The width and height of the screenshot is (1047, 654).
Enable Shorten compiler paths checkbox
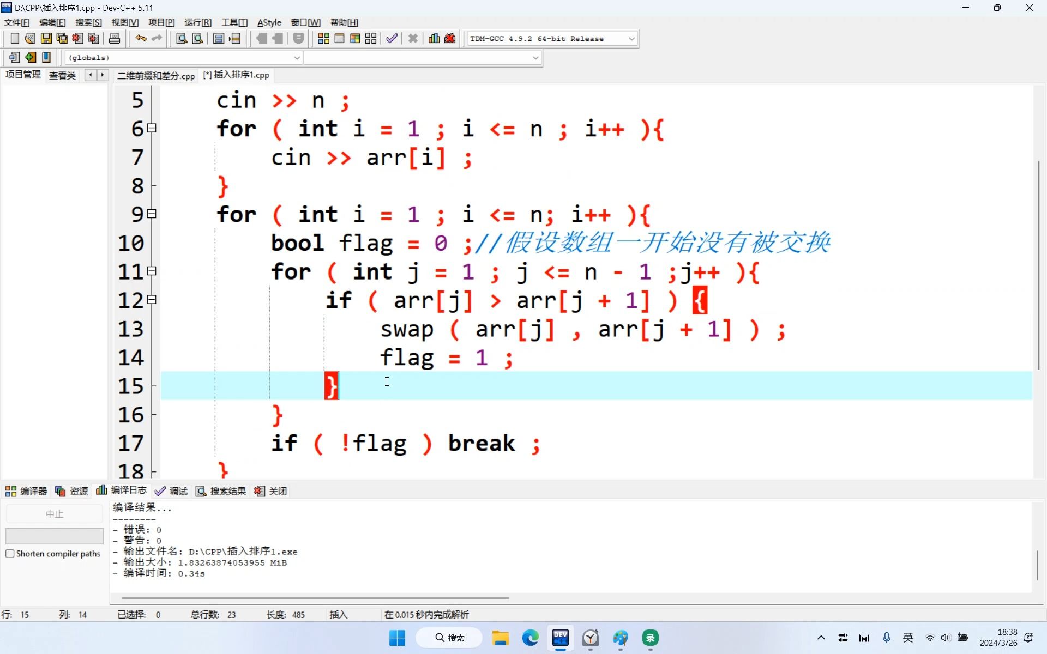(10, 554)
